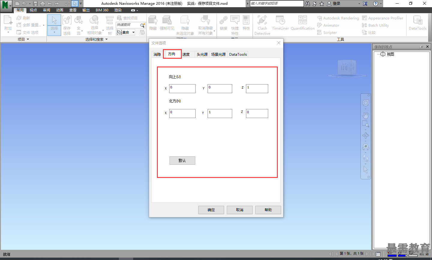
Task: Click the 向上 Z value field
Action: coord(257,89)
